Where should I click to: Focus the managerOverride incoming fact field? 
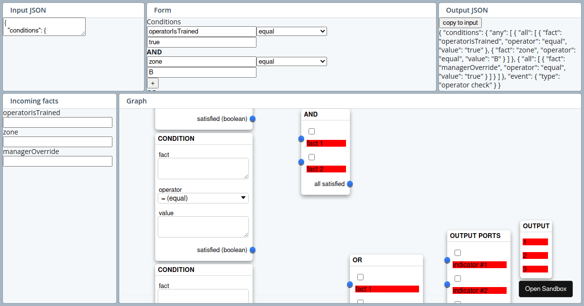click(x=57, y=161)
